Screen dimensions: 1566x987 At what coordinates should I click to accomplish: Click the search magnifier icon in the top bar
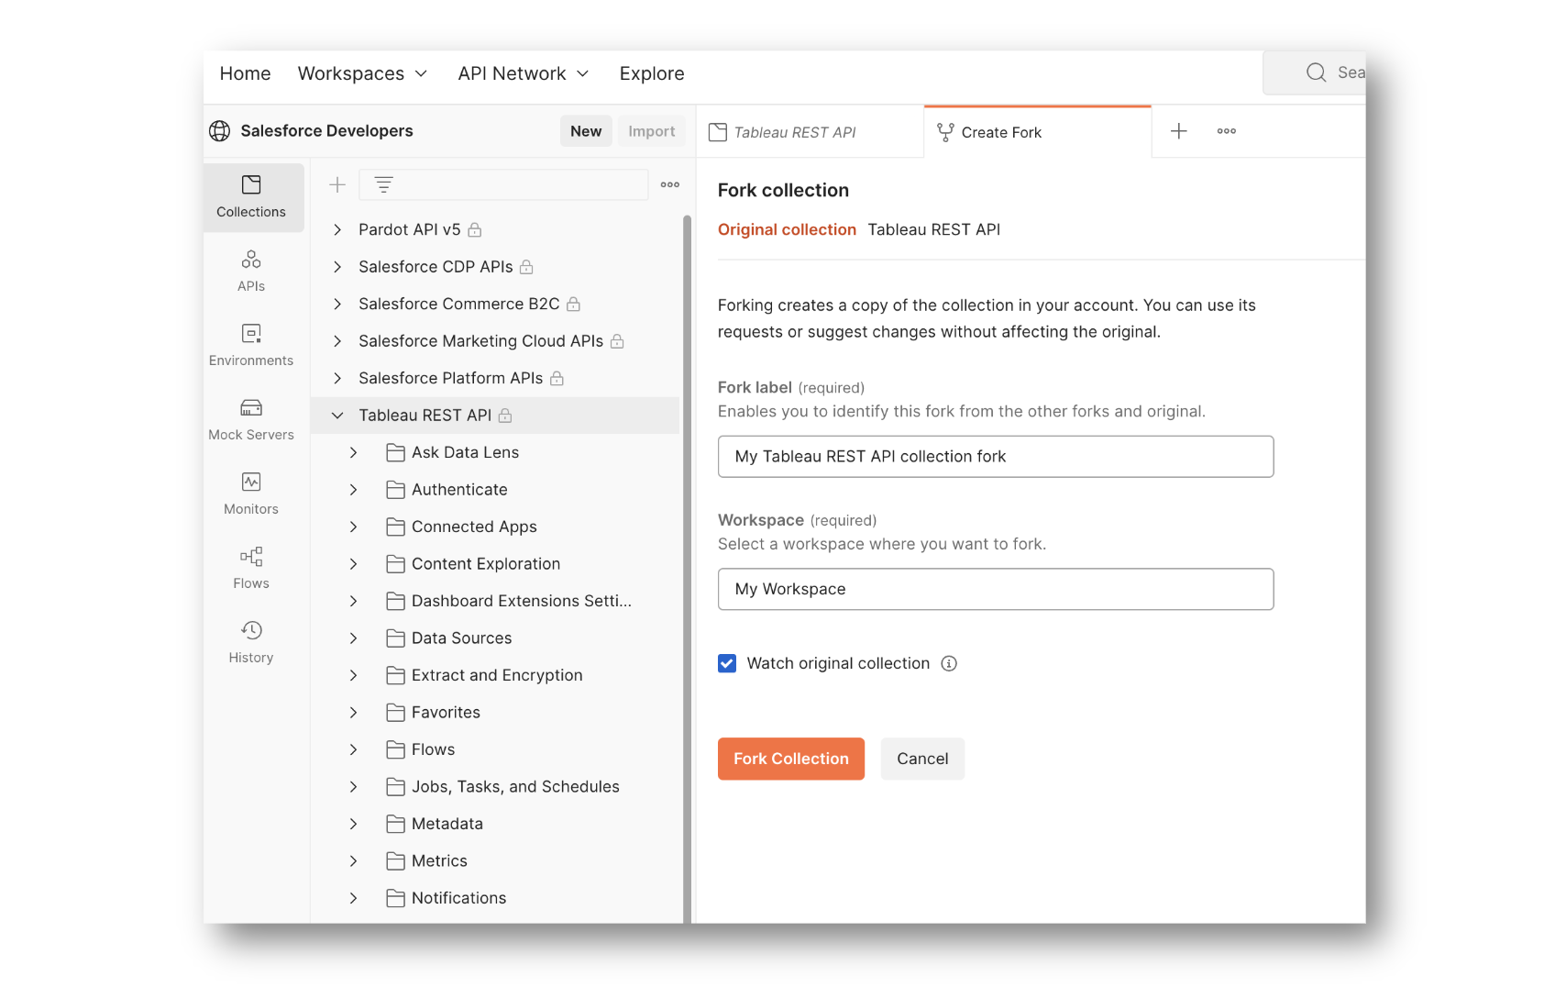click(1317, 72)
